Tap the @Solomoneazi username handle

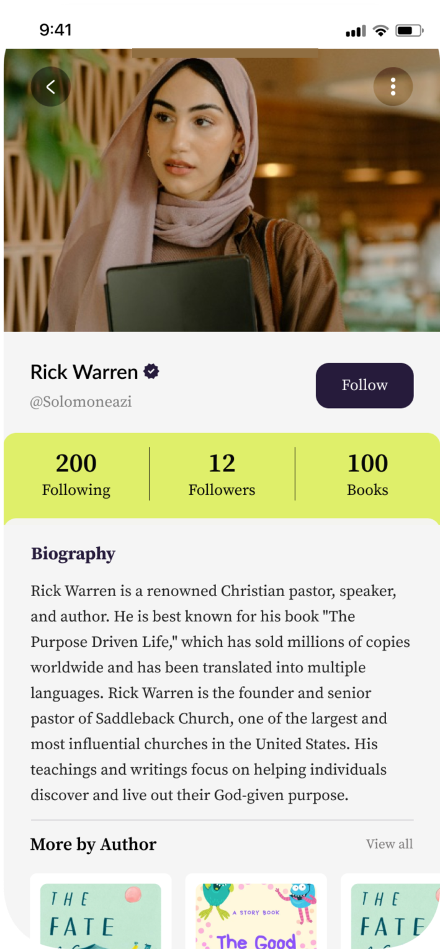point(81,402)
